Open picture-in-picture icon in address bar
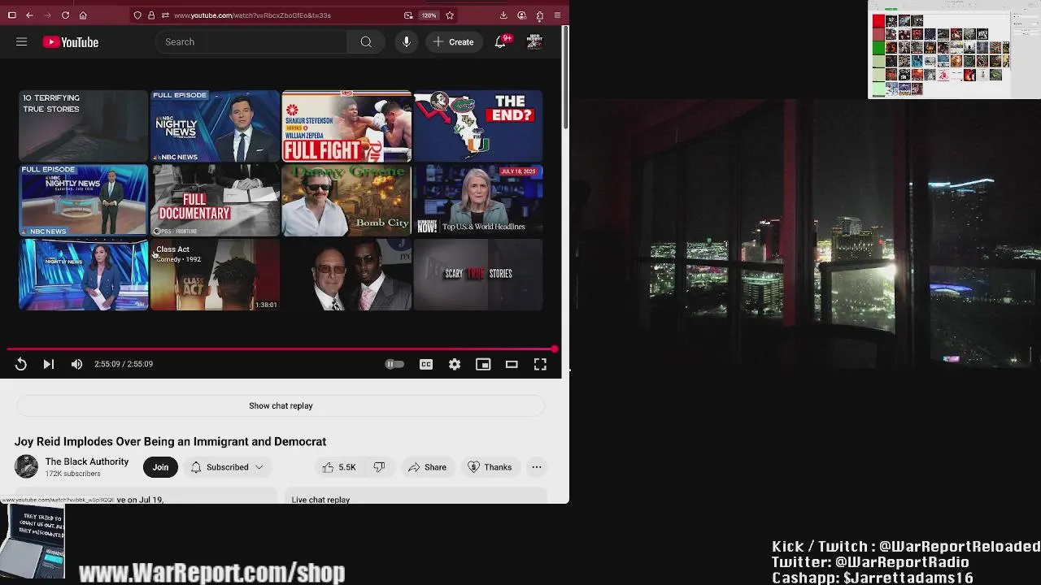 coord(408,15)
